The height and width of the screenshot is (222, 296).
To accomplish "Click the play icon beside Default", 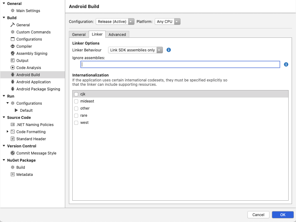I will pyautogui.click(x=16, y=110).
